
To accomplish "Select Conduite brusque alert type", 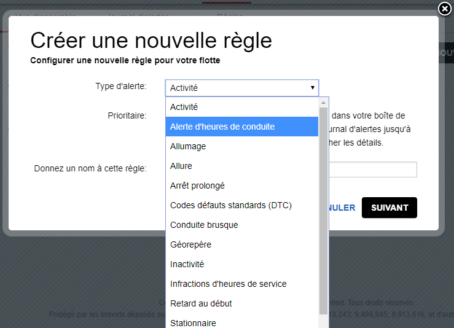I will 242,225.
